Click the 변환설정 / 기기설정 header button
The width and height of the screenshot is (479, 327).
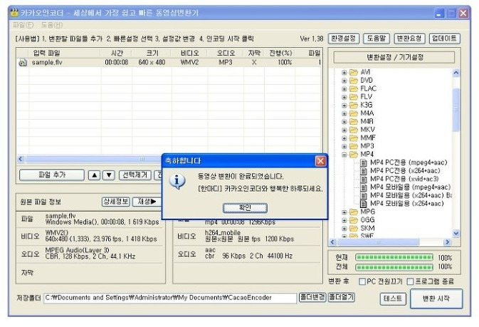pyautogui.click(x=394, y=57)
